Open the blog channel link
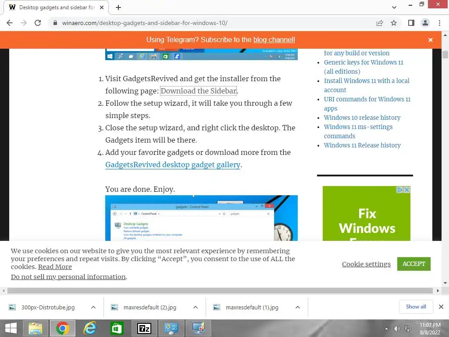Image resolution: width=449 pixels, height=337 pixels. [x=274, y=40]
